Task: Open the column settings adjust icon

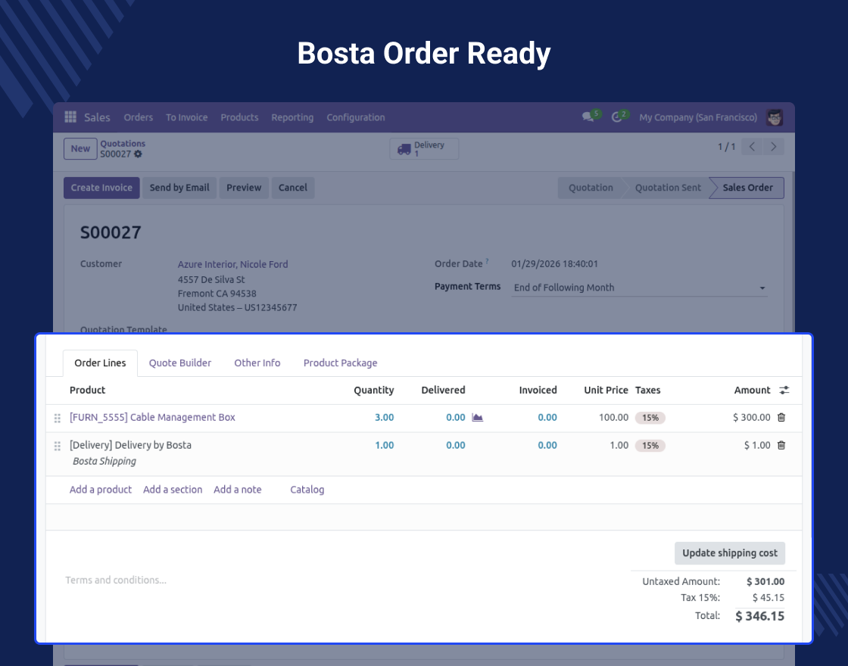Action: pos(784,390)
